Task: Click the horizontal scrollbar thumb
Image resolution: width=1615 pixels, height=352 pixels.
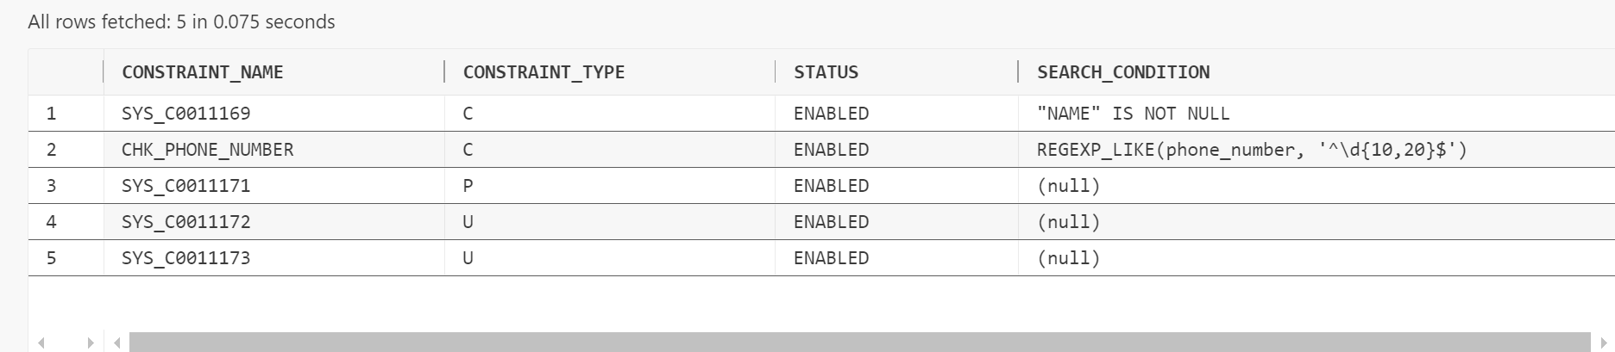Action: click(x=859, y=343)
